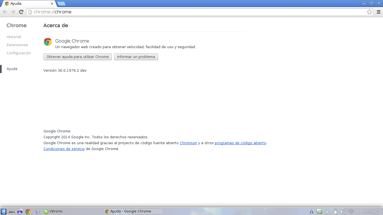Open Extensiones in the sidebar

(17, 45)
